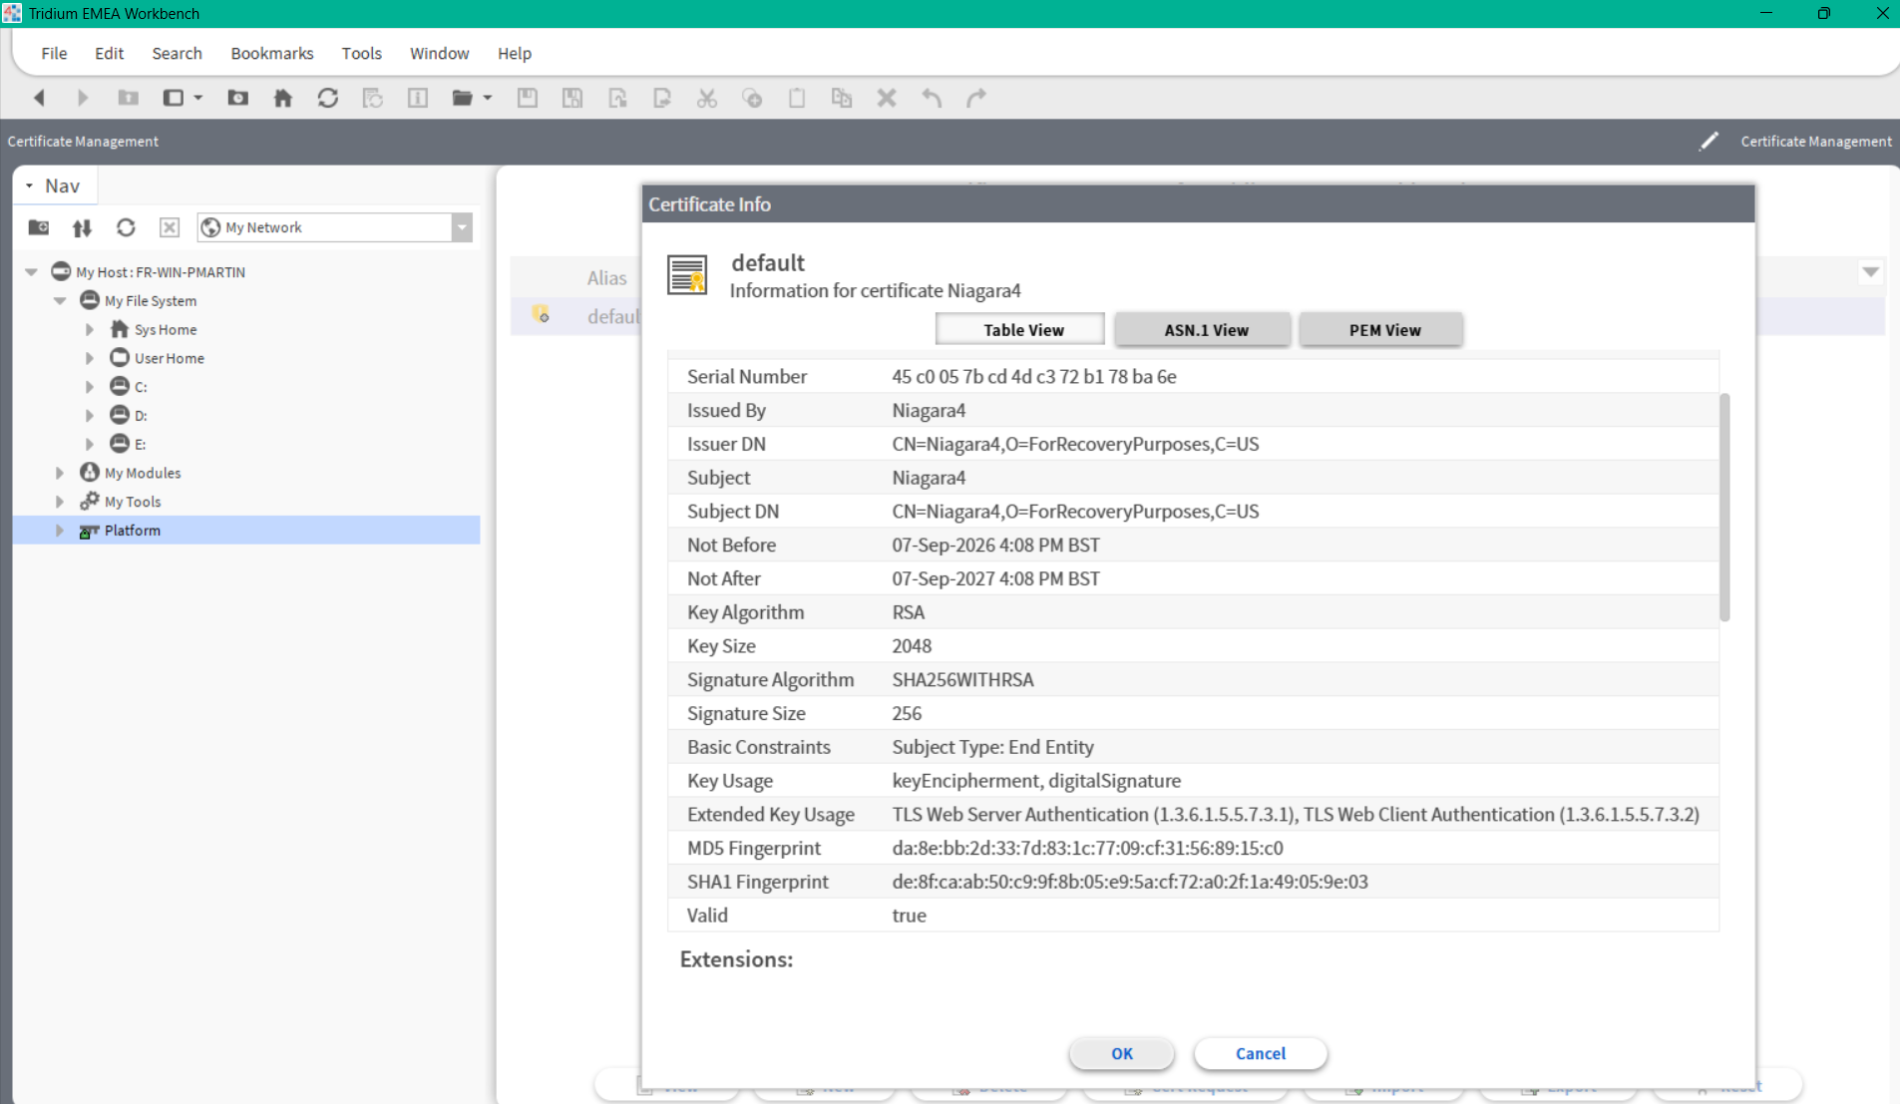1900x1104 pixels.
Task: Click the Delete X icon in toolbar
Action: click(887, 98)
